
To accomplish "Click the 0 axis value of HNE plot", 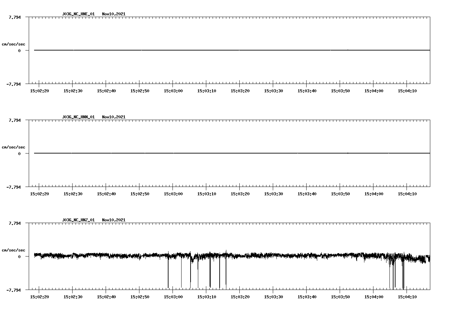I will click(19, 50).
